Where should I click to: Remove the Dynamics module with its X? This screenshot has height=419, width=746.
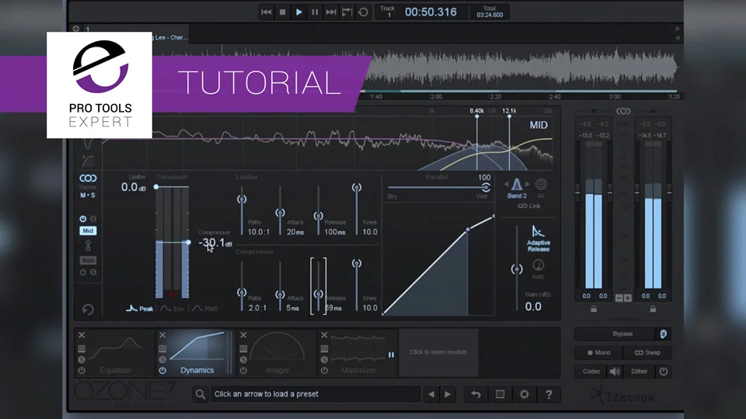point(162,335)
